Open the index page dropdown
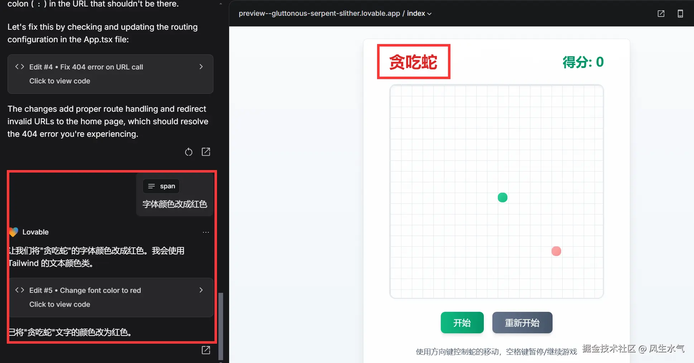 [x=419, y=14]
